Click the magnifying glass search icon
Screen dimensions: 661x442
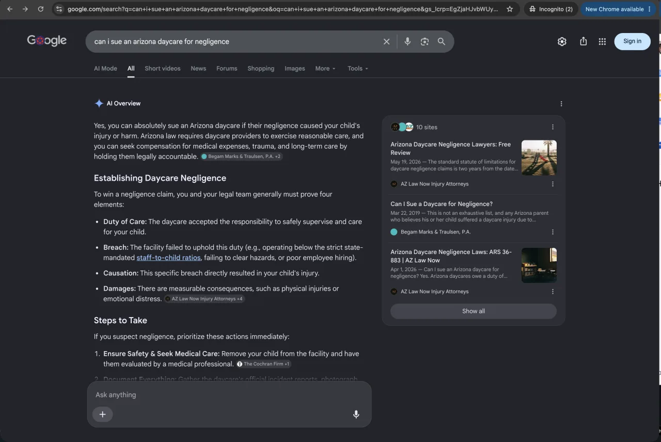pos(442,41)
